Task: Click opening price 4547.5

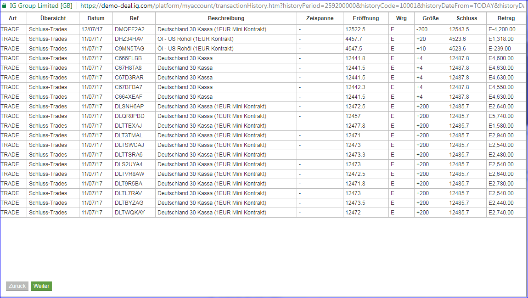Action: (x=354, y=49)
